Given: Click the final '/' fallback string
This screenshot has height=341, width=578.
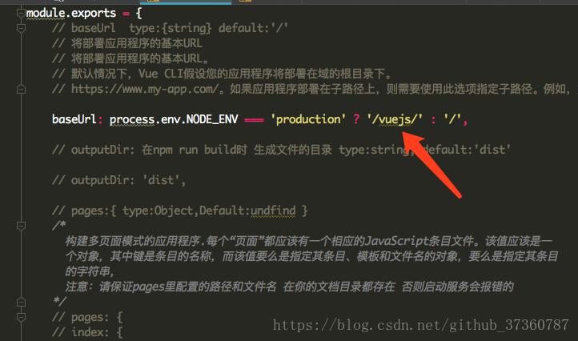Looking at the screenshot, I should 452,119.
